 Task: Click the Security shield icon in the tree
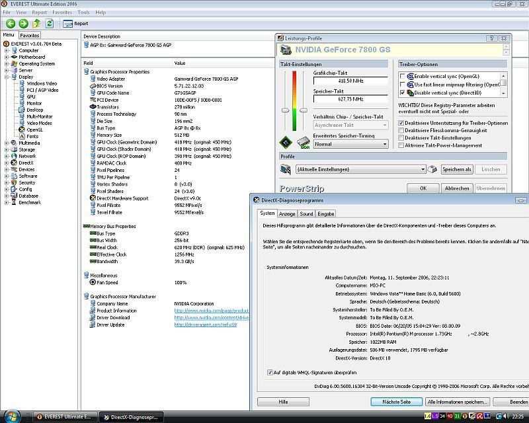click(14, 182)
